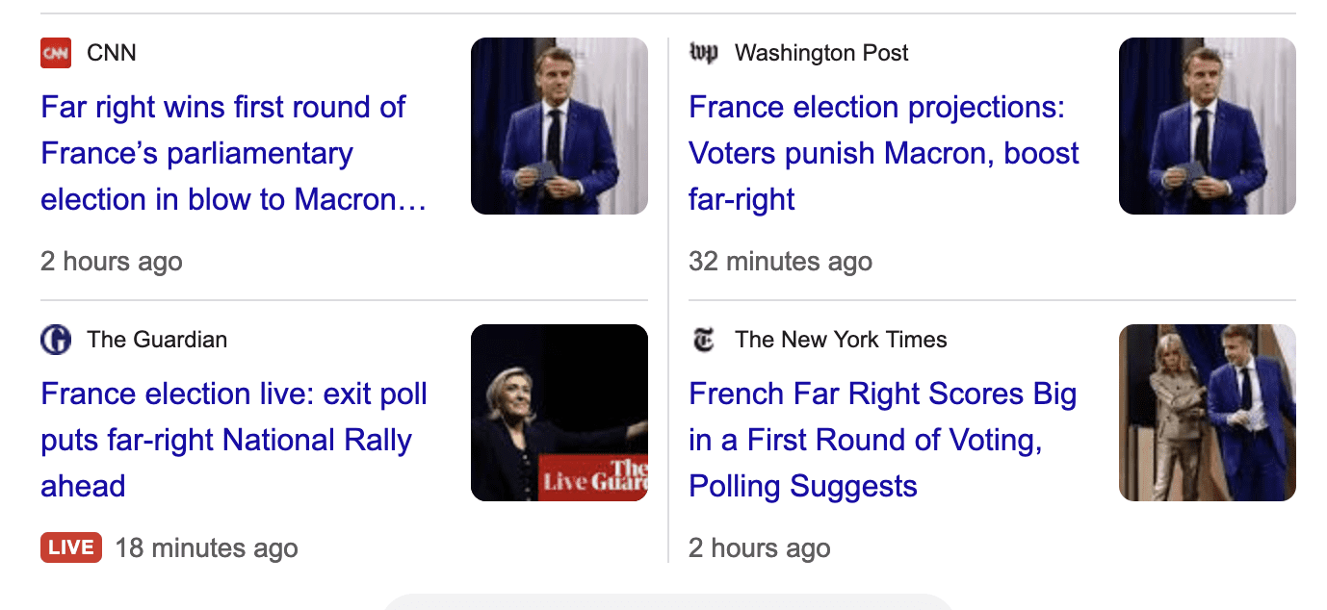Click the red LIVE badge
Viewport: 1327px width, 610px height.
point(71,547)
